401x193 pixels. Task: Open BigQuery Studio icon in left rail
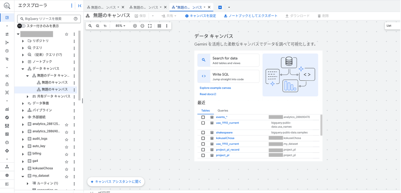7,17
